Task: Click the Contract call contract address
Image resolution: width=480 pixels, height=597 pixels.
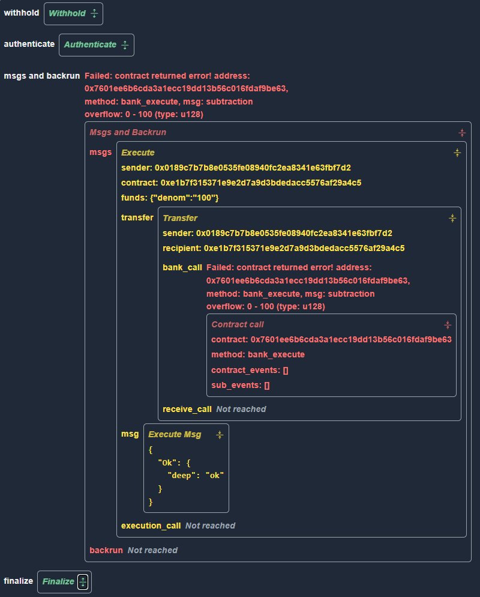Action: tap(331, 339)
